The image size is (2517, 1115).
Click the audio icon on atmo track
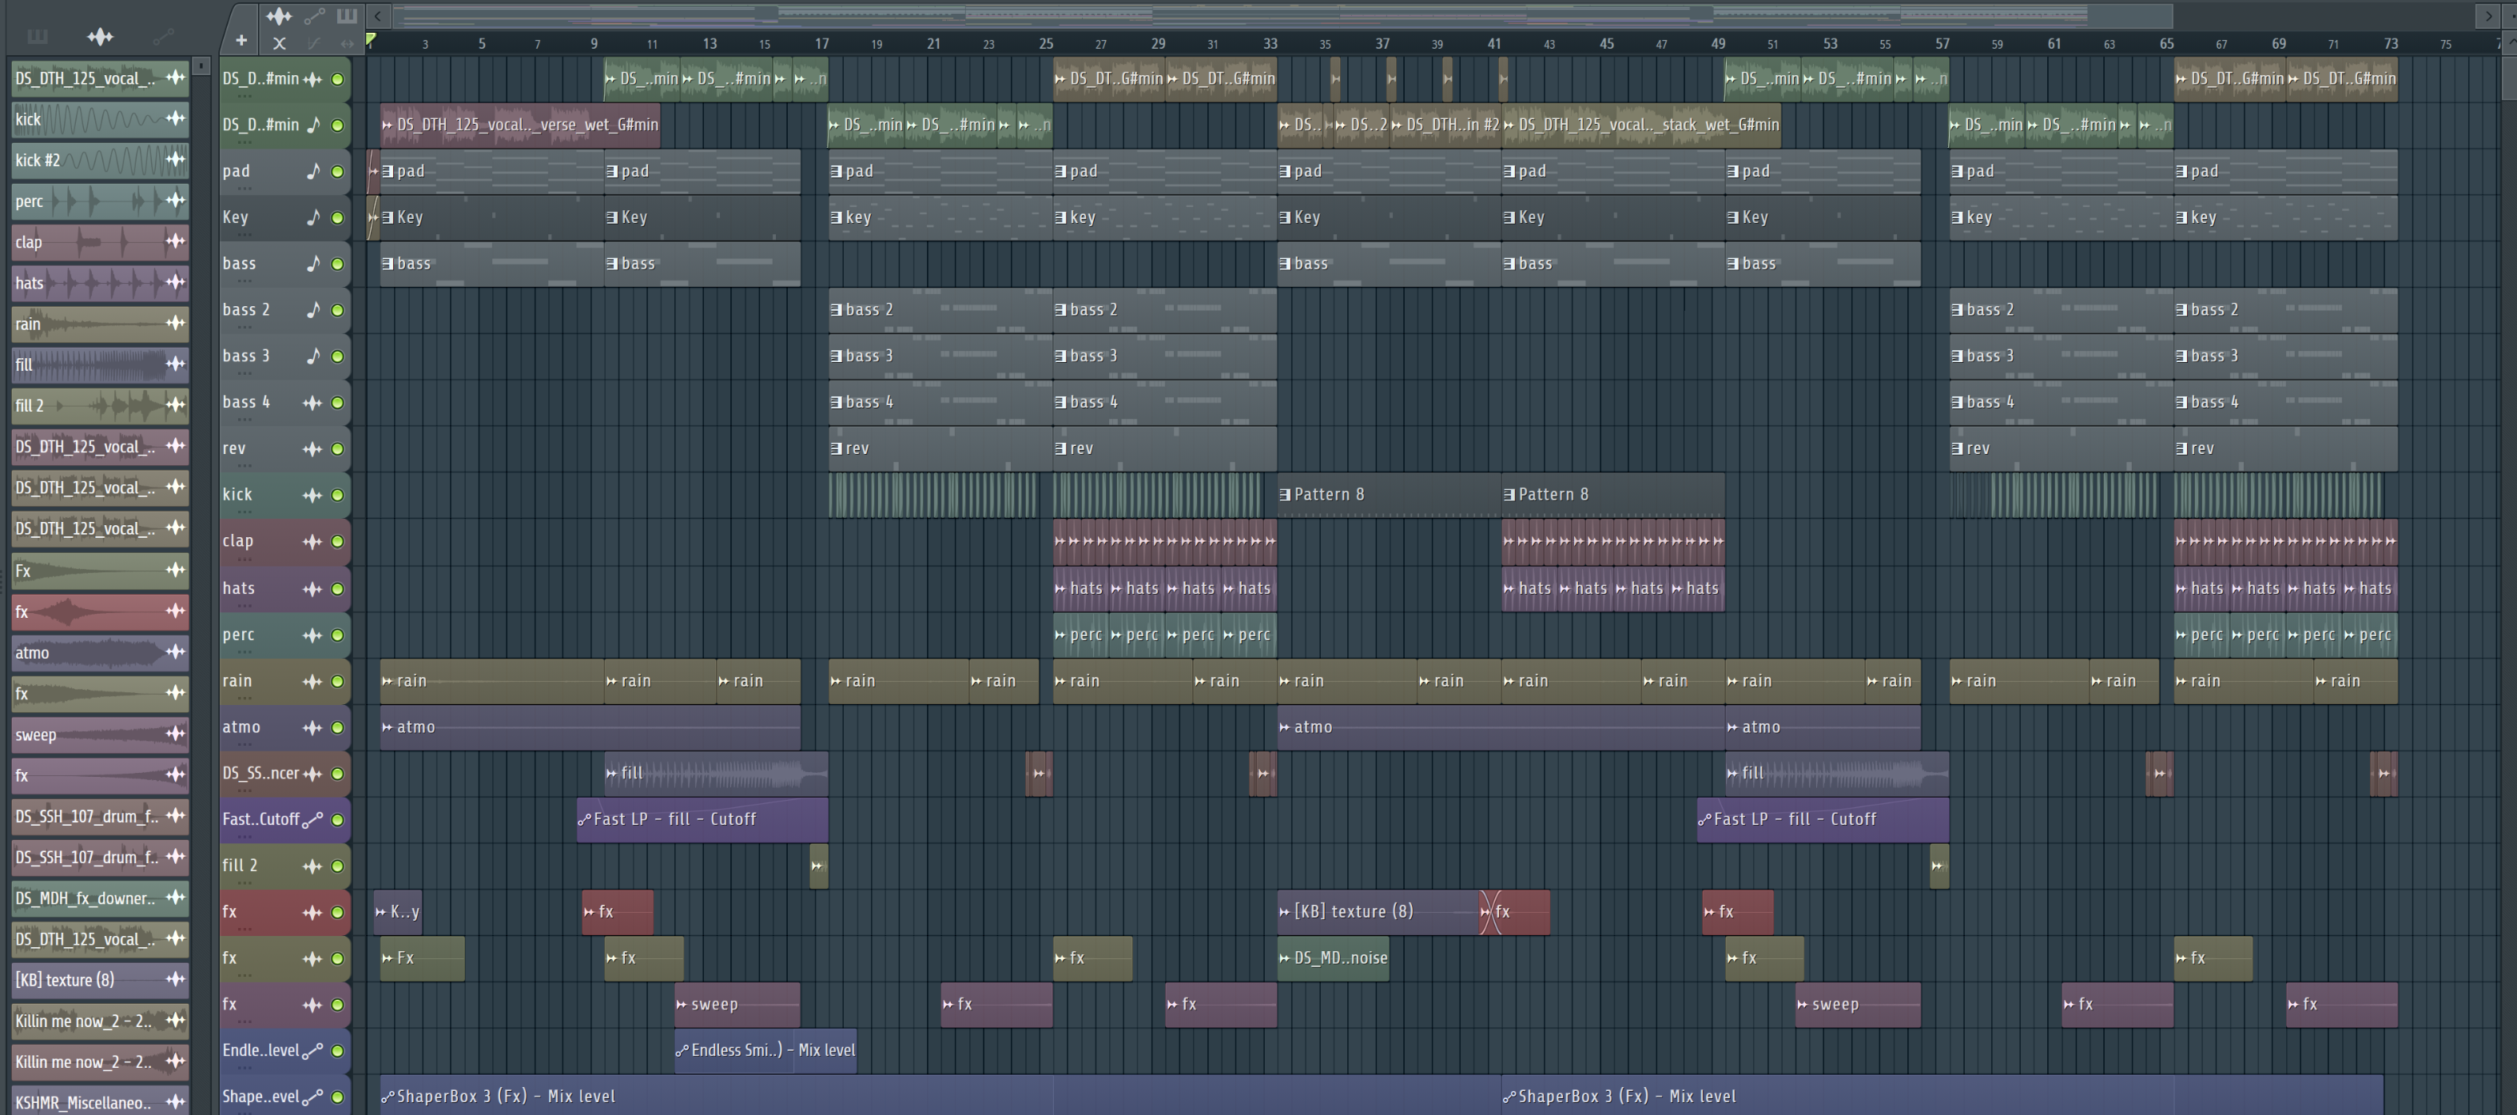312,727
